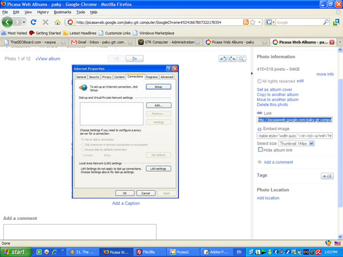Click the Forward navigation arrow
343x257 pixels.
17,22
